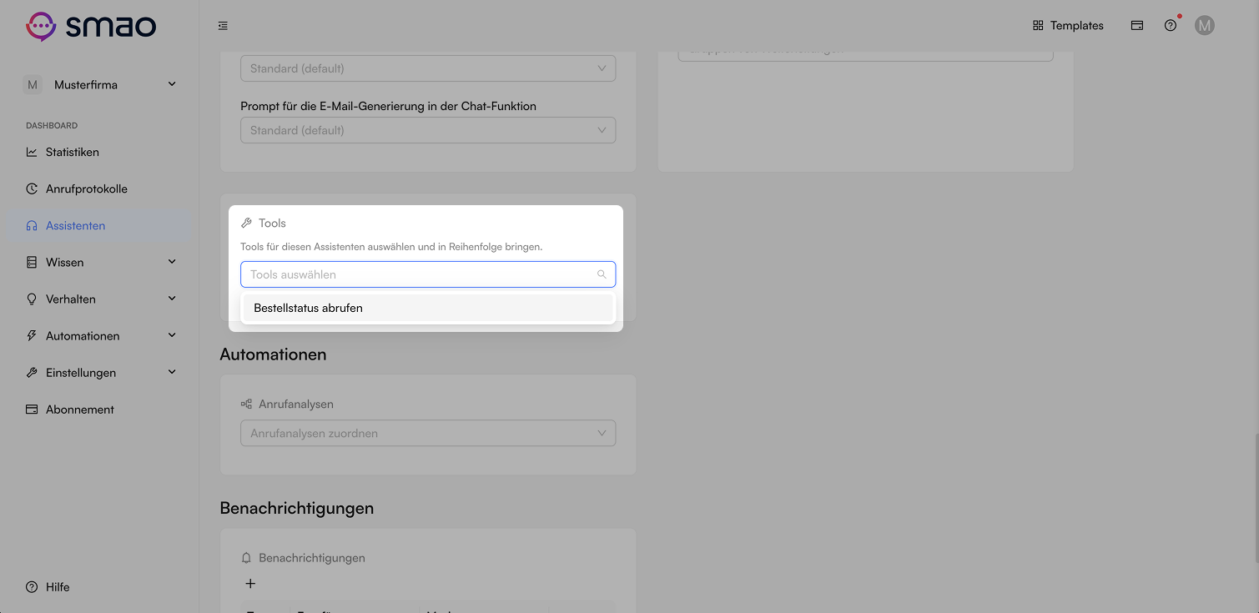Click the Verhalten lightbulb icon
The width and height of the screenshot is (1259, 613).
click(x=32, y=299)
